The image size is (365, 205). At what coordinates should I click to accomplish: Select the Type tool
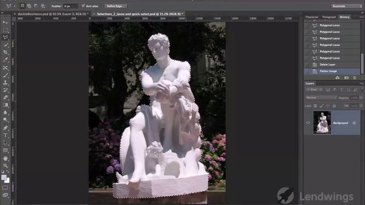pyautogui.click(x=5, y=135)
